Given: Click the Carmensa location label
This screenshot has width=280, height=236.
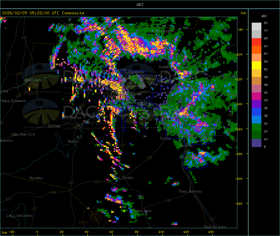Looking at the screenshot, I should coord(190,157).
